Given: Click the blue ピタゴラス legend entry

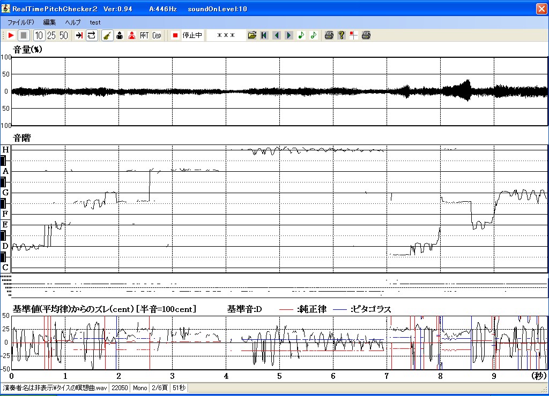Looking at the screenshot, I should [x=362, y=309].
